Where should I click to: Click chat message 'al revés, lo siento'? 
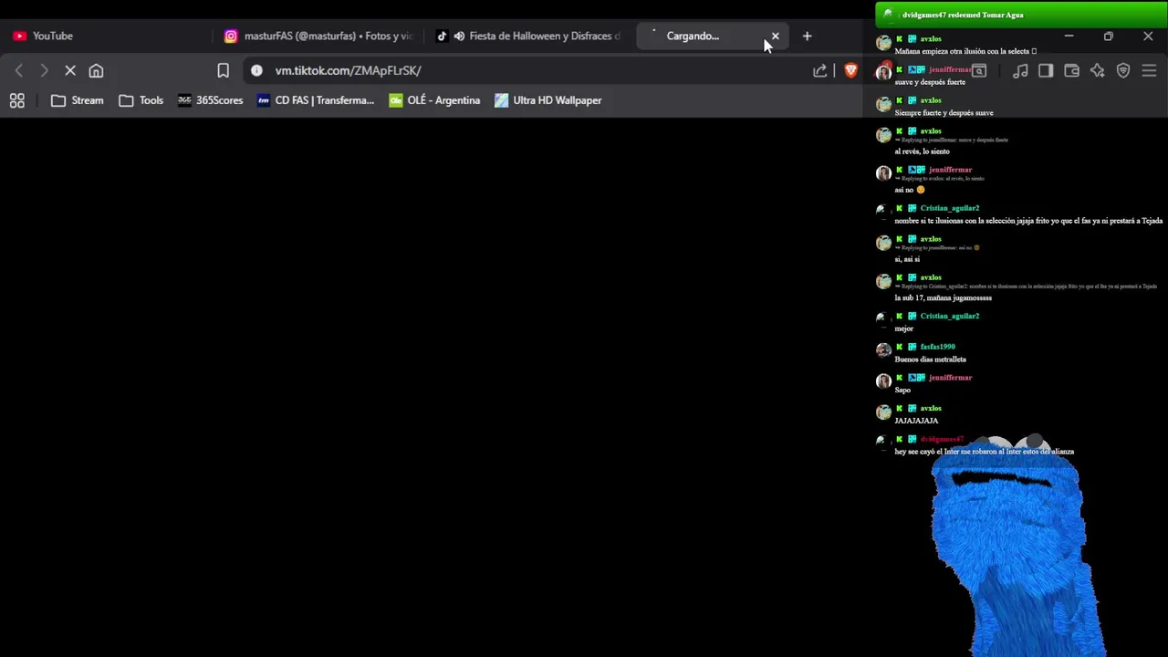[922, 151]
